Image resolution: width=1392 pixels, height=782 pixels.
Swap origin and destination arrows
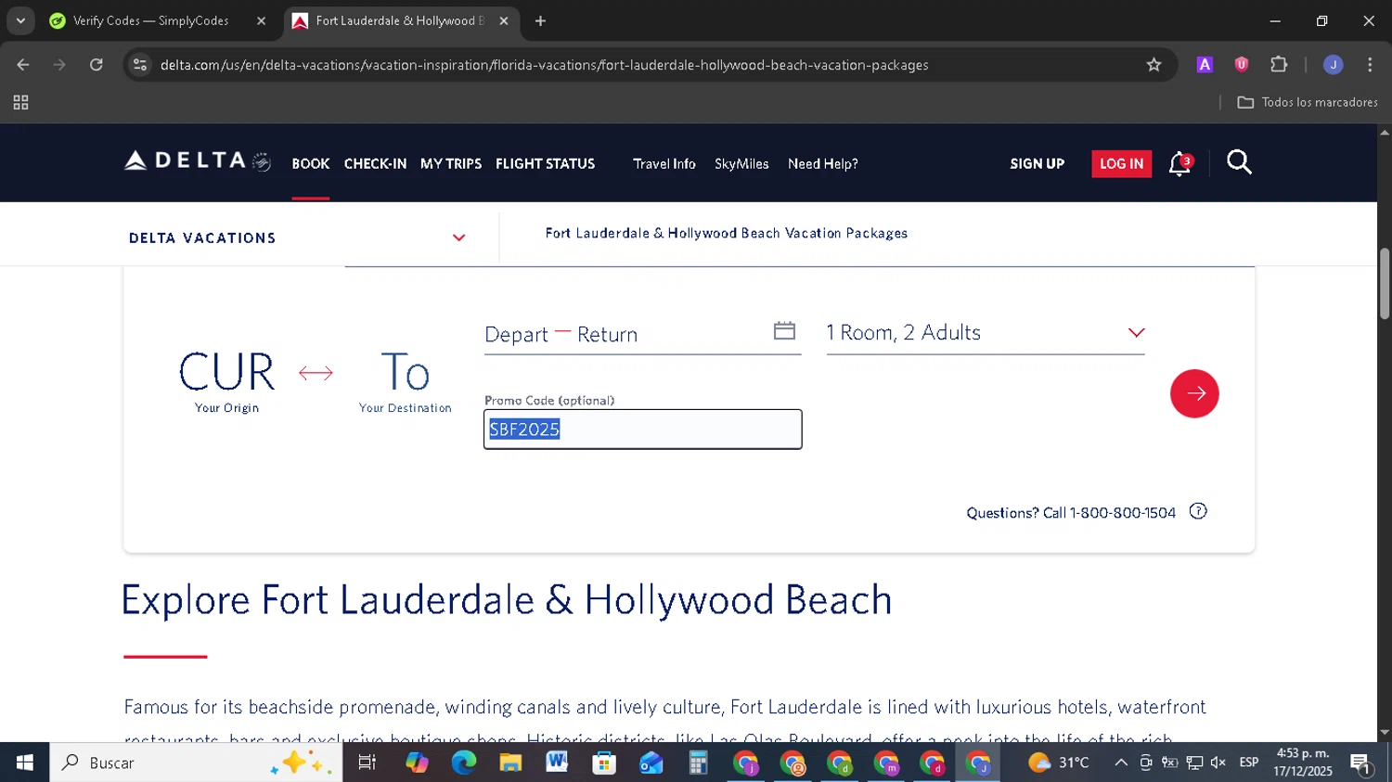316,373
